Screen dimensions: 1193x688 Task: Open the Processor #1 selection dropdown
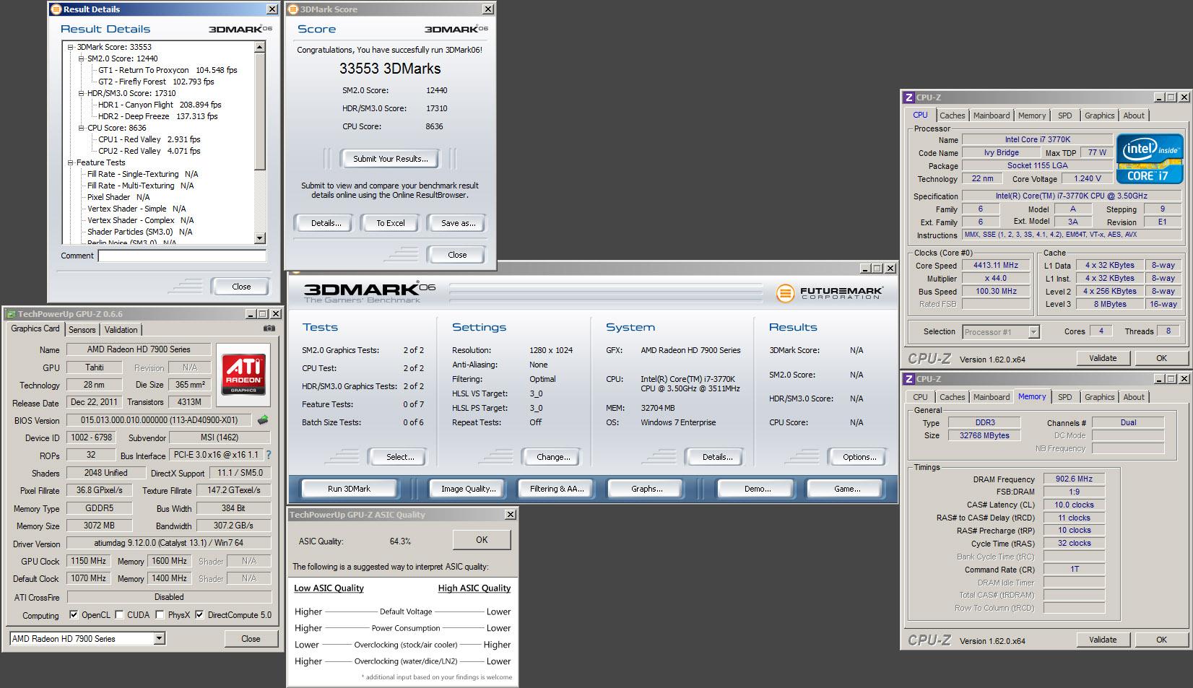click(1033, 332)
